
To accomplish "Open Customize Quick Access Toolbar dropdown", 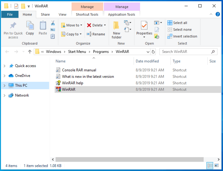I will click(x=29, y=6).
